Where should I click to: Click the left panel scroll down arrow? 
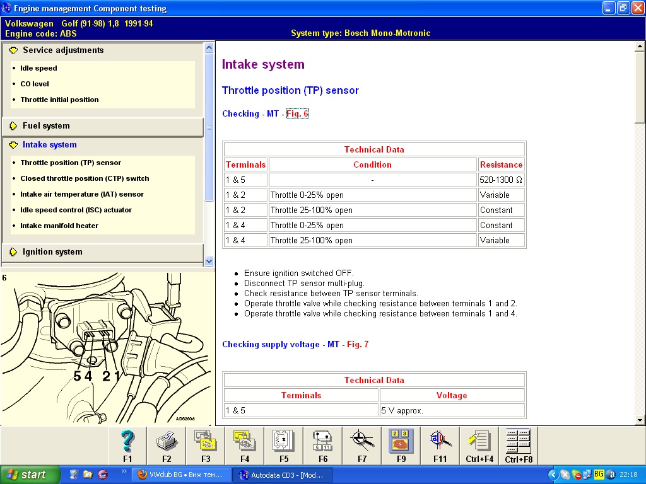tap(209, 260)
